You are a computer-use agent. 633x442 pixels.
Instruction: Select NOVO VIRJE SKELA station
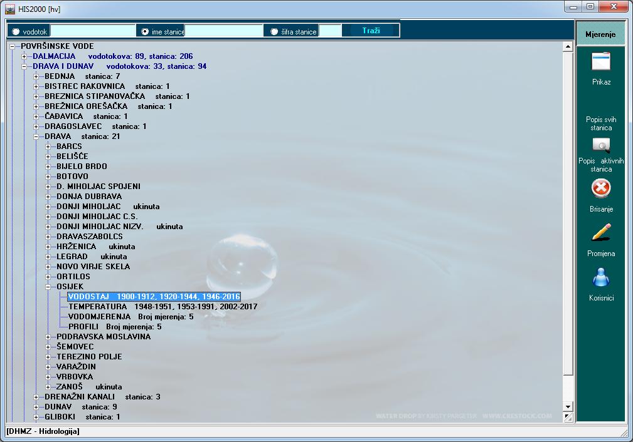tap(93, 267)
